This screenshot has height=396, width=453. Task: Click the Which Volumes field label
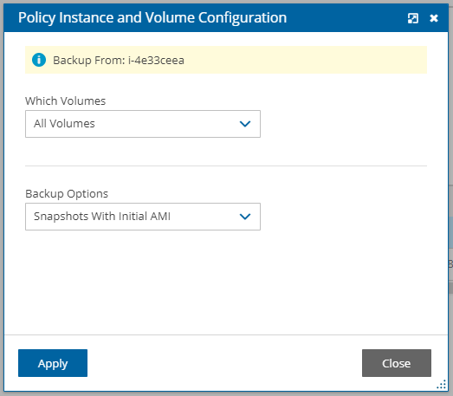(65, 101)
